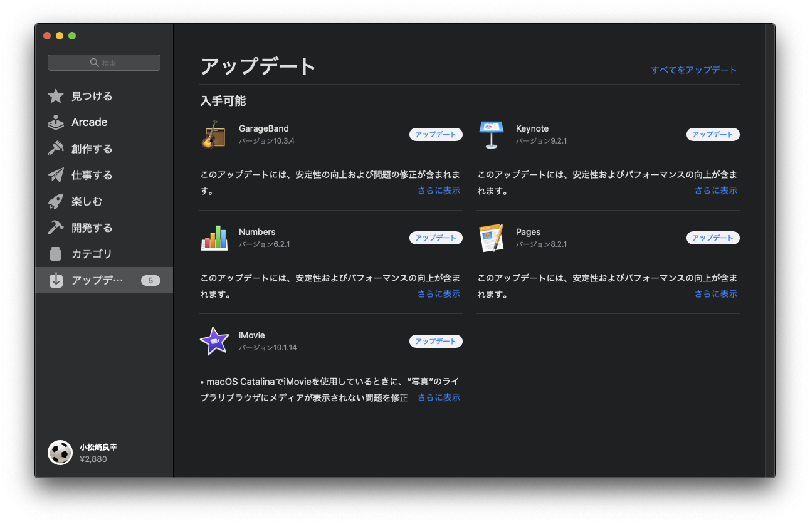Click the iMovie purple star icon
This screenshot has width=810, height=524.
coord(214,341)
